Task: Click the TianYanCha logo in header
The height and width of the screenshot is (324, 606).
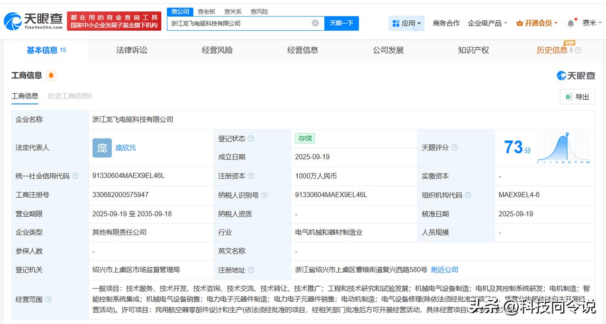Action: pyautogui.click(x=33, y=21)
